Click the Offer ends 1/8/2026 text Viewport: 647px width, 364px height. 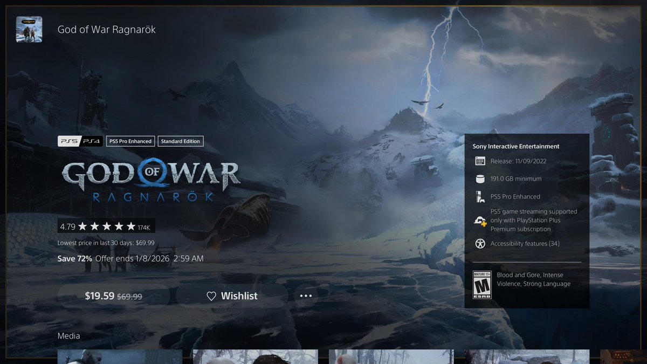pyautogui.click(x=149, y=259)
